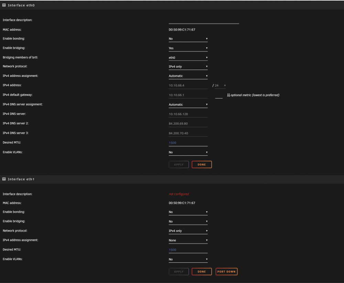Viewport: 344px width, 283px height.
Task: Open eth0 IPv4 address assignment dropdown
Action: coord(188,76)
